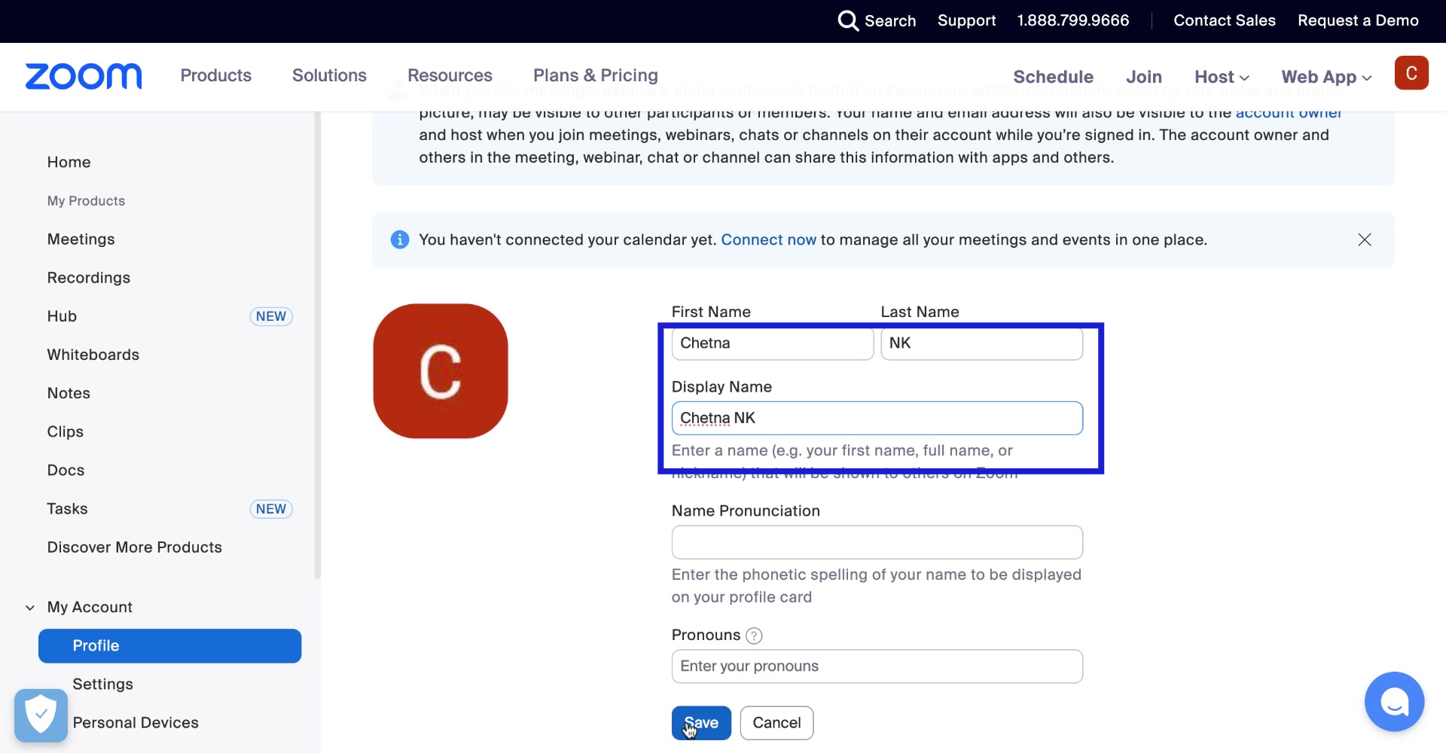Click the profile avatar in top right
The height and width of the screenshot is (753, 1446).
pos(1412,72)
